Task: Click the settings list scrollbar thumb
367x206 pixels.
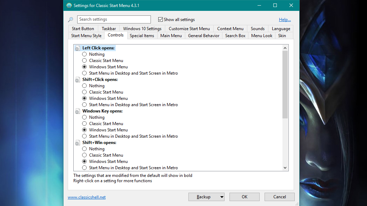Action: tap(285, 85)
